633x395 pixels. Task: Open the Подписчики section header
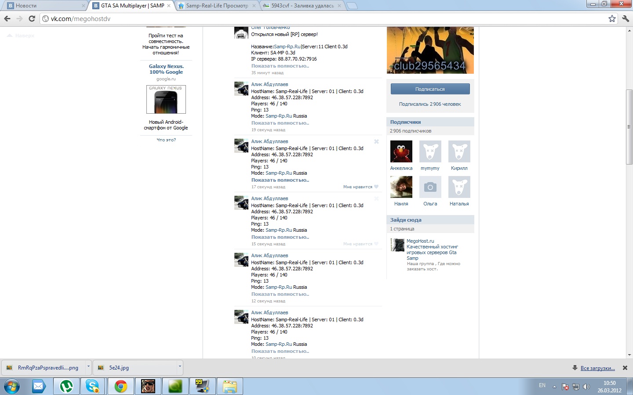pyautogui.click(x=430, y=122)
